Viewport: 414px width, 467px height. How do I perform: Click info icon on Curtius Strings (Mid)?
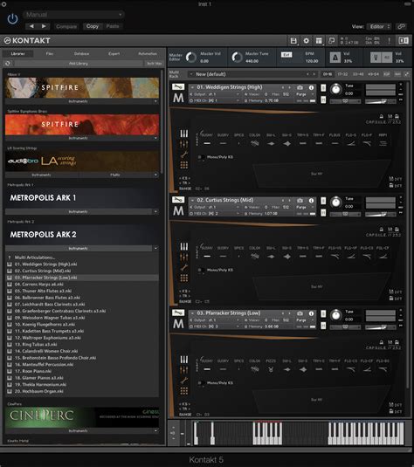[x=311, y=201]
